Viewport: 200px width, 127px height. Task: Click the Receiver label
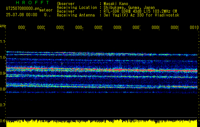click(66, 11)
